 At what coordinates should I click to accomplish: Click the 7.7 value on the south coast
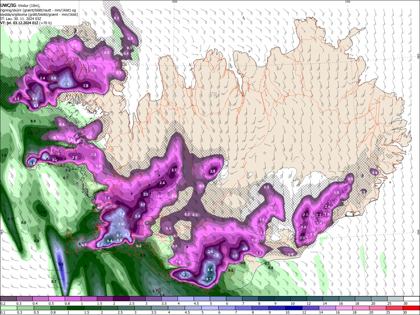(185, 276)
